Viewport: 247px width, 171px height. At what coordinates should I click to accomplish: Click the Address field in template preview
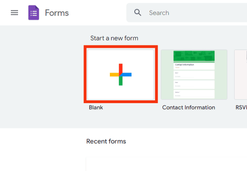[x=194, y=94]
